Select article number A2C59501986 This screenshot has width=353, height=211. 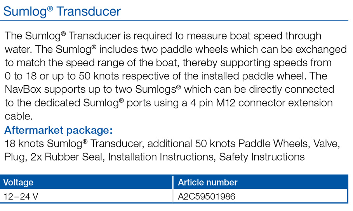coord(207,197)
